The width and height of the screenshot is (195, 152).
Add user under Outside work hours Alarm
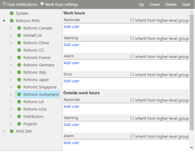pyautogui.click(x=71, y=142)
